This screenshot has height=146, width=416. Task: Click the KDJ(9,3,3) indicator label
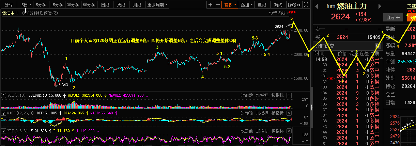coord(18,131)
